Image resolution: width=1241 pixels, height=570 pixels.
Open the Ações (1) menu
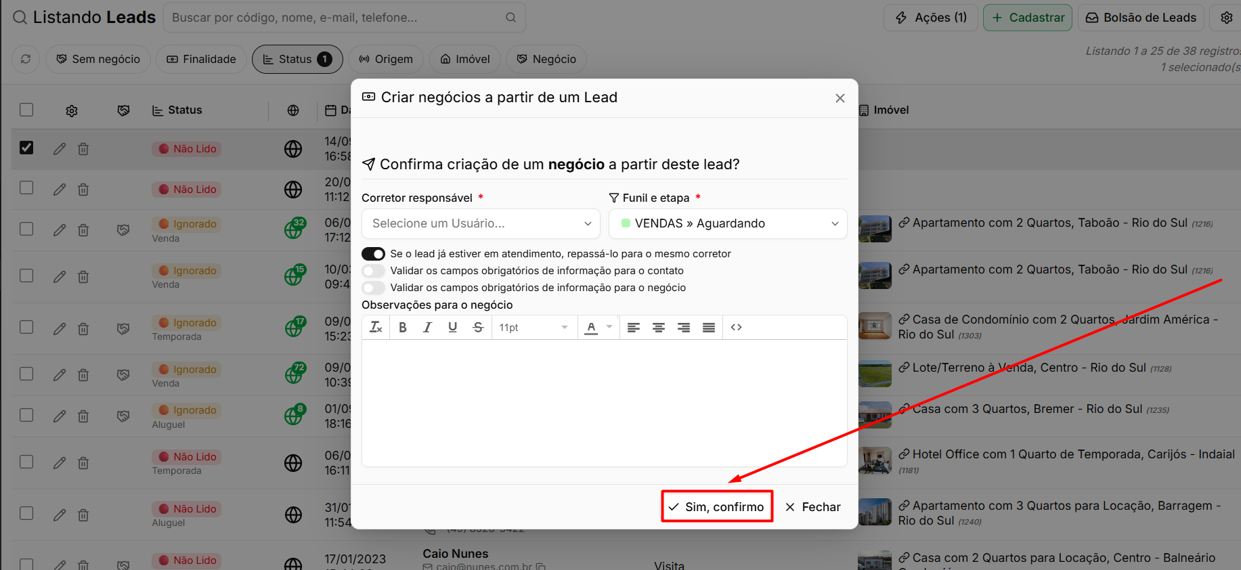coord(931,18)
